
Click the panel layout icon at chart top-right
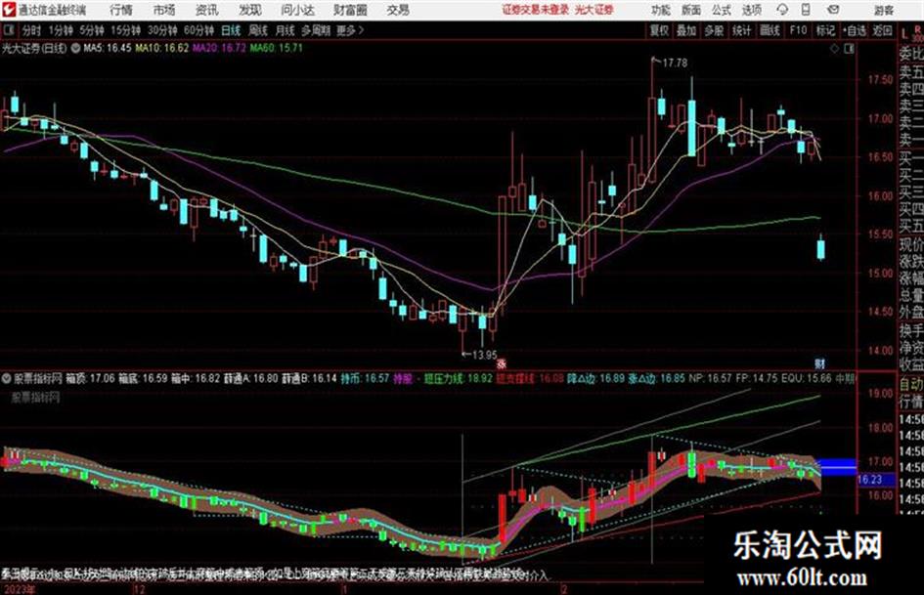(x=849, y=49)
